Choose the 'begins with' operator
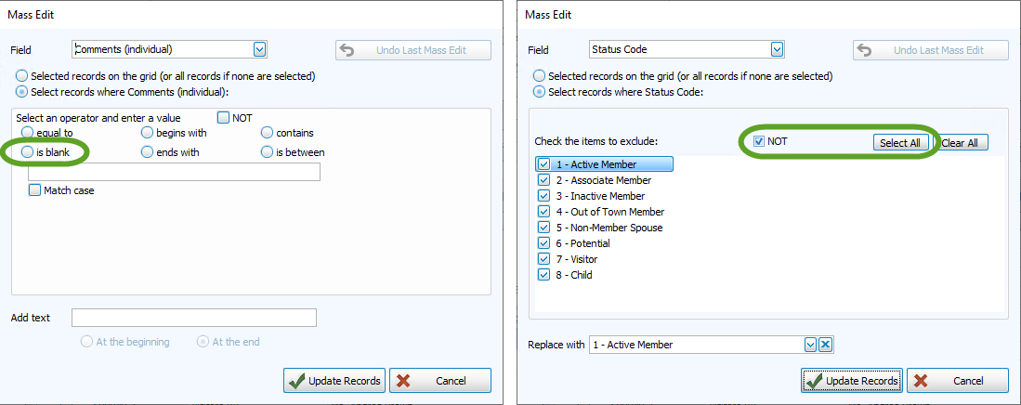The image size is (1021, 405). click(x=149, y=133)
